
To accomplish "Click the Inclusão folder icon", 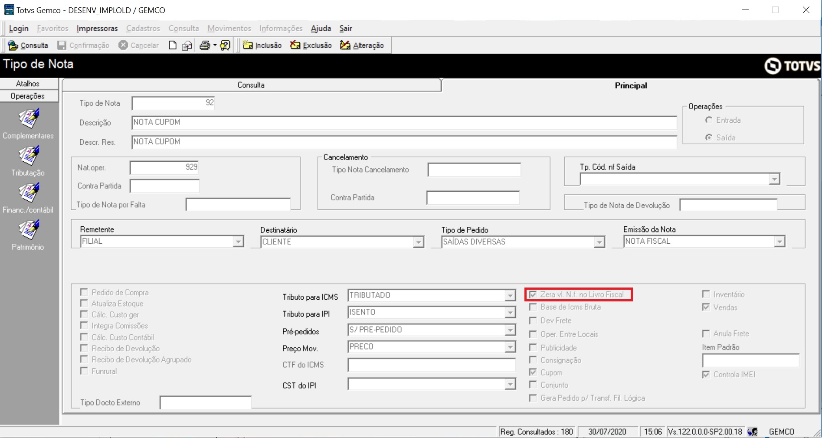I will click(248, 45).
